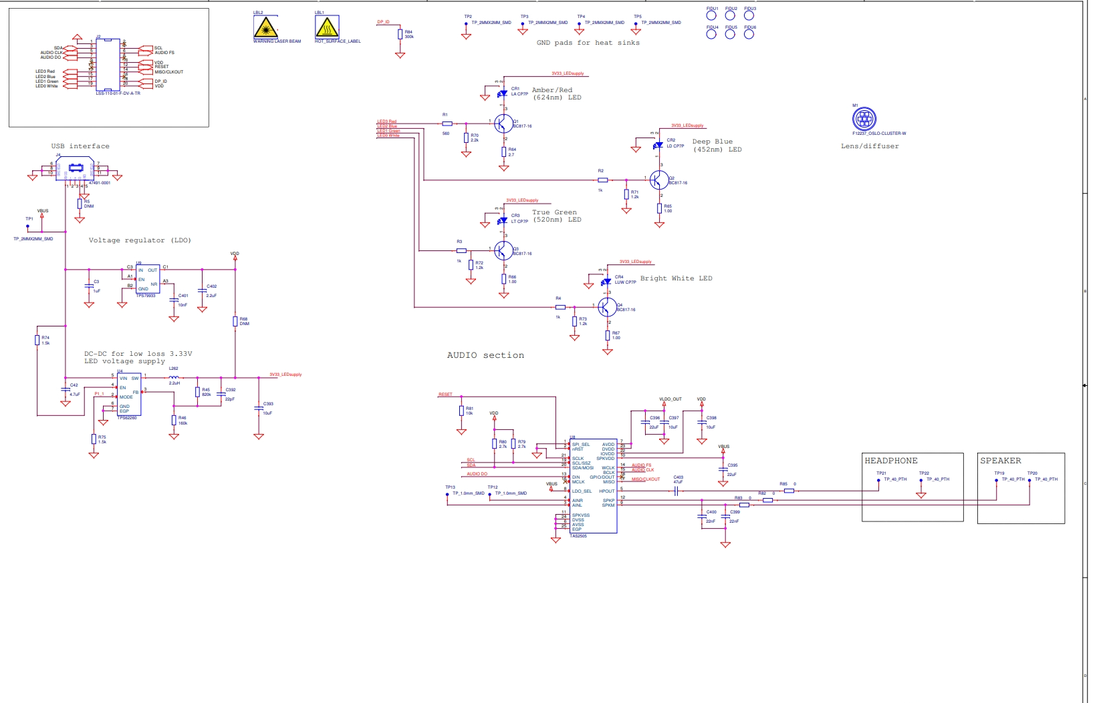This screenshot has height=703, width=1103.
Task: Select the "AUDIO section" heading
Action: (x=485, y=355)
